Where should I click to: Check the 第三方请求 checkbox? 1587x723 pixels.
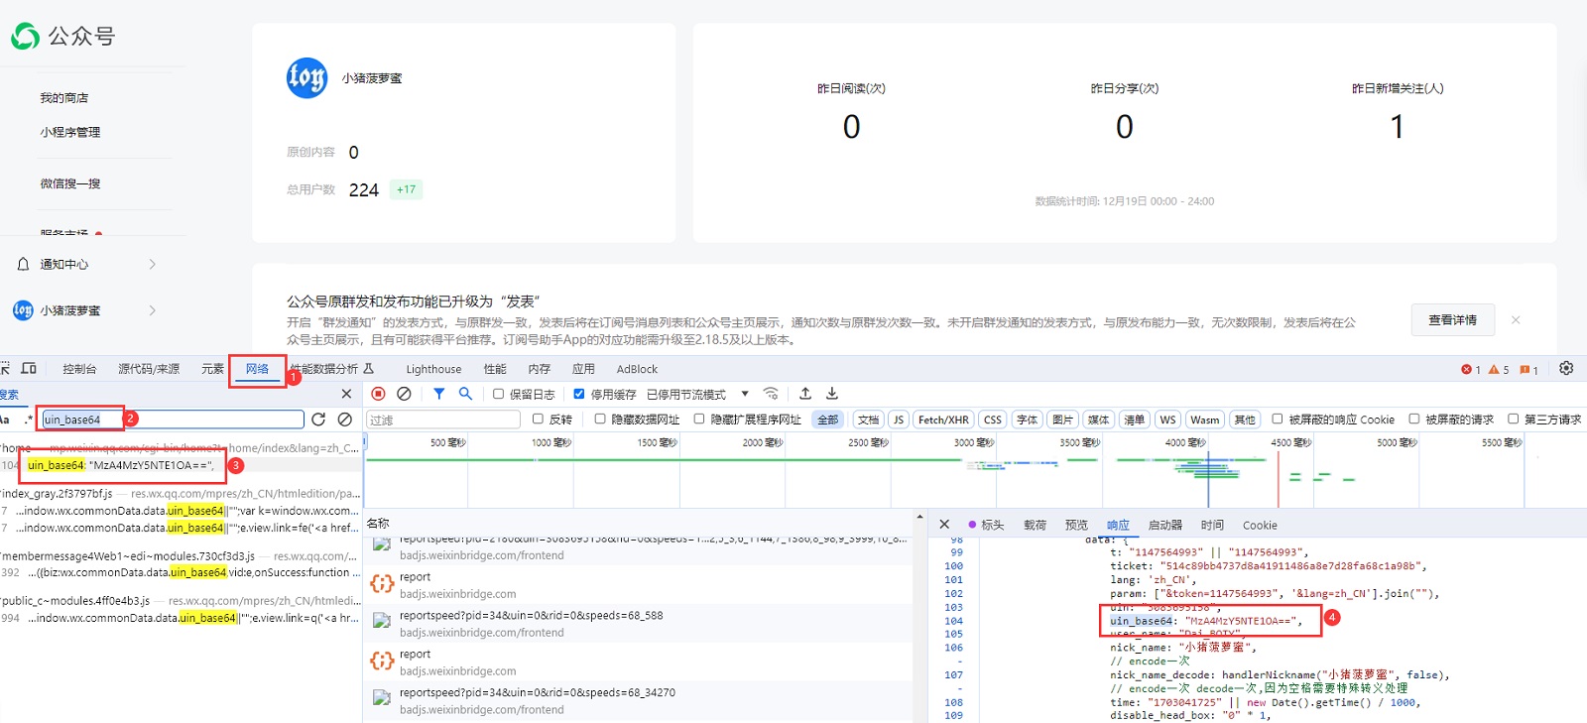[1514, 419]
